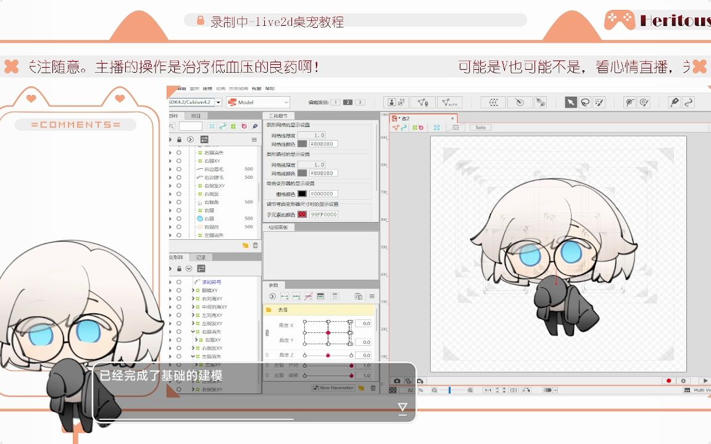Image resolution: width=711 pixels, height=444 pixels.
Task: Click the lock icon in deformer panel header
Action: coord(180,269)
